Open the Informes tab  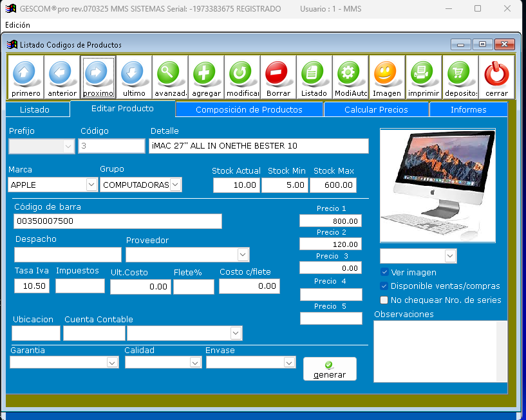[x=468, y=109]
